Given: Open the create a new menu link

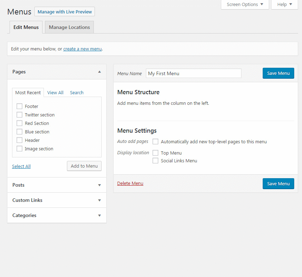Looking at the screenshot, I should [82, 49].
